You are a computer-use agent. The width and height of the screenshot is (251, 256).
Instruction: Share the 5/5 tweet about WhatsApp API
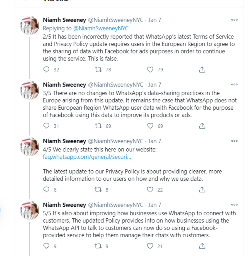202,246
